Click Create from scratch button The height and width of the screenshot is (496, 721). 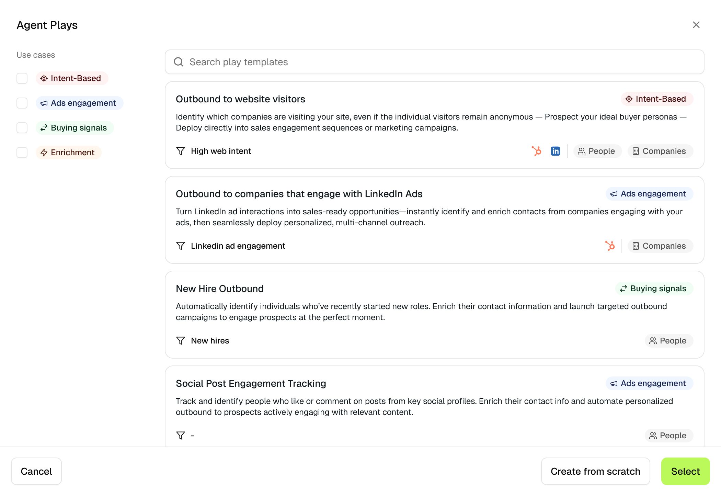pyautogui.click(x=595, y=471)
